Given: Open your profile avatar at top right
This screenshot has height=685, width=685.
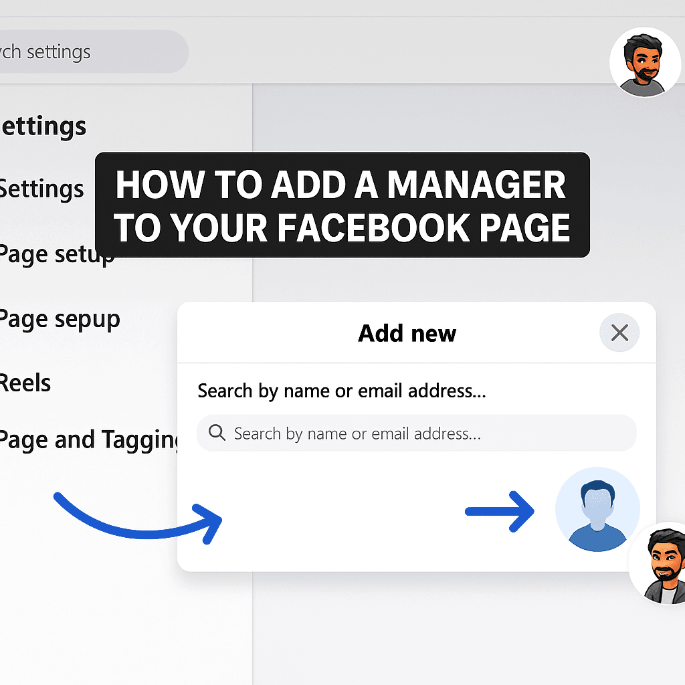Looking at the screenshot, I should click(x=646, y=62).
